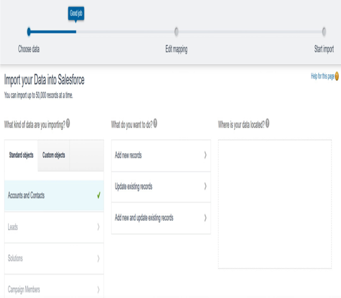341x298 pixels.
Task: Click the 'Start import' step label
Action: pos(324,49)
